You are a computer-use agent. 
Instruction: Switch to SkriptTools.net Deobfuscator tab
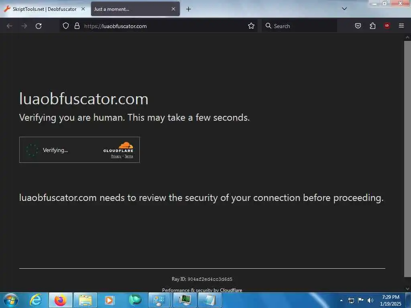[x=45, y=9]
